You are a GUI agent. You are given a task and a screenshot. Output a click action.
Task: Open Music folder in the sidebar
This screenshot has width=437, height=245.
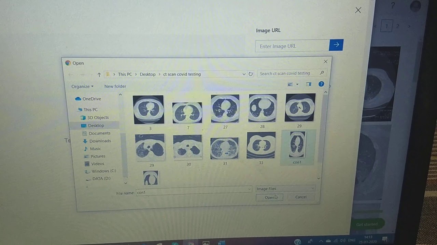coord(93,149)
